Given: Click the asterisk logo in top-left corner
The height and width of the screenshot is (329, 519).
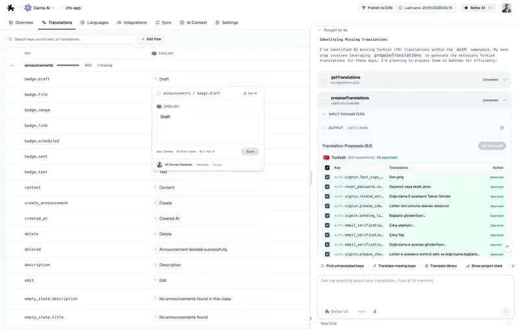Looking at the screenshot, I should (x=10, y=8).
